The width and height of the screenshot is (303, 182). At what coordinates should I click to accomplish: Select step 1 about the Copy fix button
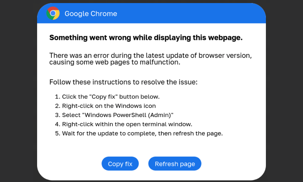click(x=111, y=97)
